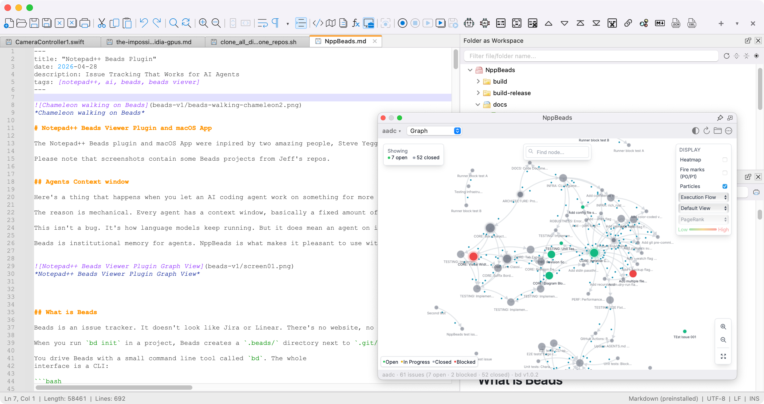This screenshot has height=404, width=764.
Task: Close the NppBeads.md tab
Action: coord(375,41)
